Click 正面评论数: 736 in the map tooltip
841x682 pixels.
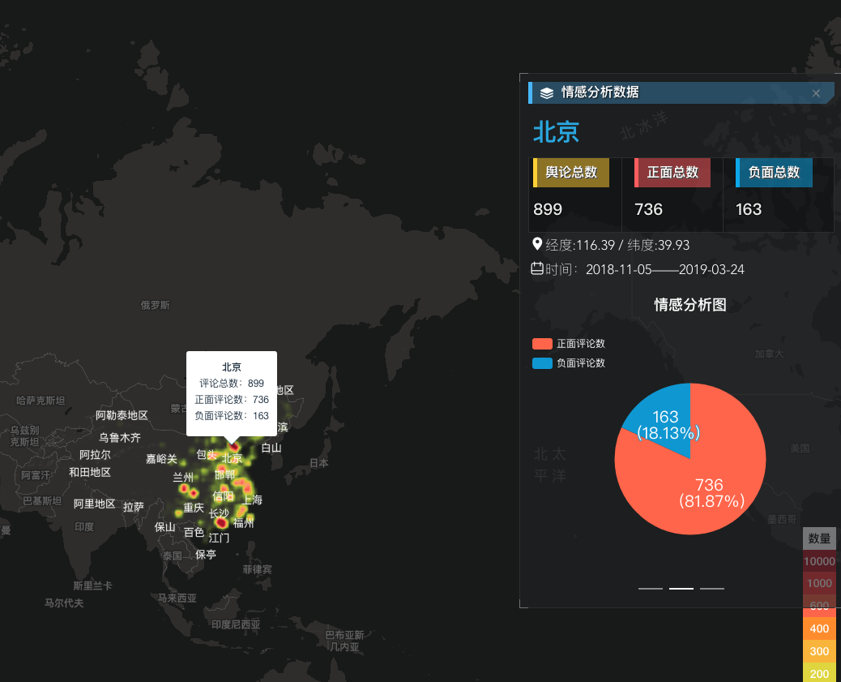coord(232,400)
